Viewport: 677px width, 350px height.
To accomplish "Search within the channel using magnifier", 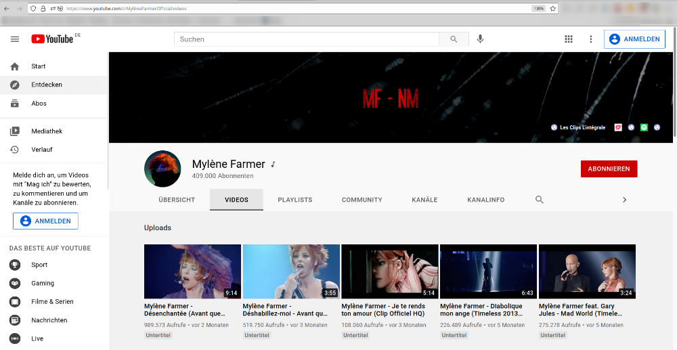I will [x=540, y=200].
